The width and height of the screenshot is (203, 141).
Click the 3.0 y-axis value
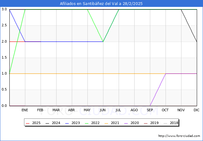pyautogui.click(x=4, y=9)
